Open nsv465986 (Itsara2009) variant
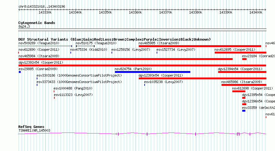 242,82
